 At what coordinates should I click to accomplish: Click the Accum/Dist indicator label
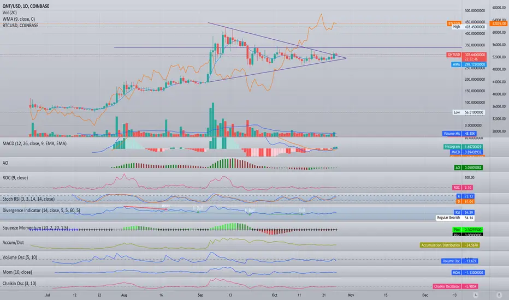pos(13,242)
